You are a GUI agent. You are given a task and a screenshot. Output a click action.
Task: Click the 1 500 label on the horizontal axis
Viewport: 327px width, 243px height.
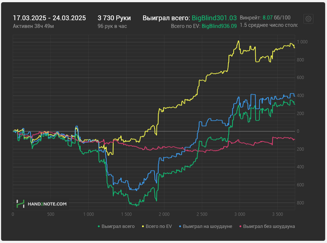tap(127, 214)
